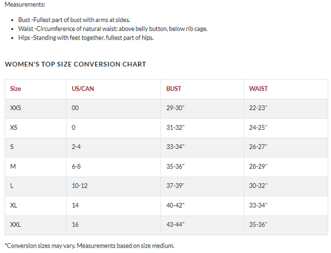This screenshot has height=253, width=331.
Task: Click the BUST column header
Action: [174, 89]
